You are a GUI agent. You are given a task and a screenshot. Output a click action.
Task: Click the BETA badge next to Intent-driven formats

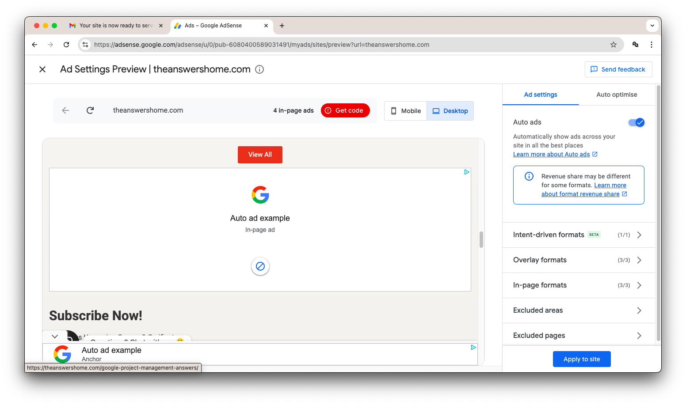pos(594,235)
